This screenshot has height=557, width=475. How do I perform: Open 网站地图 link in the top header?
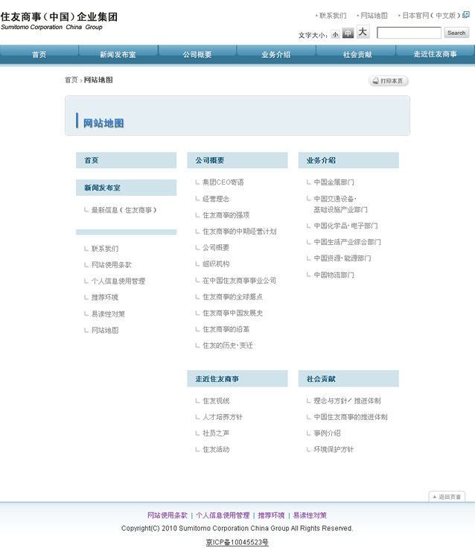tap(374, 16)
